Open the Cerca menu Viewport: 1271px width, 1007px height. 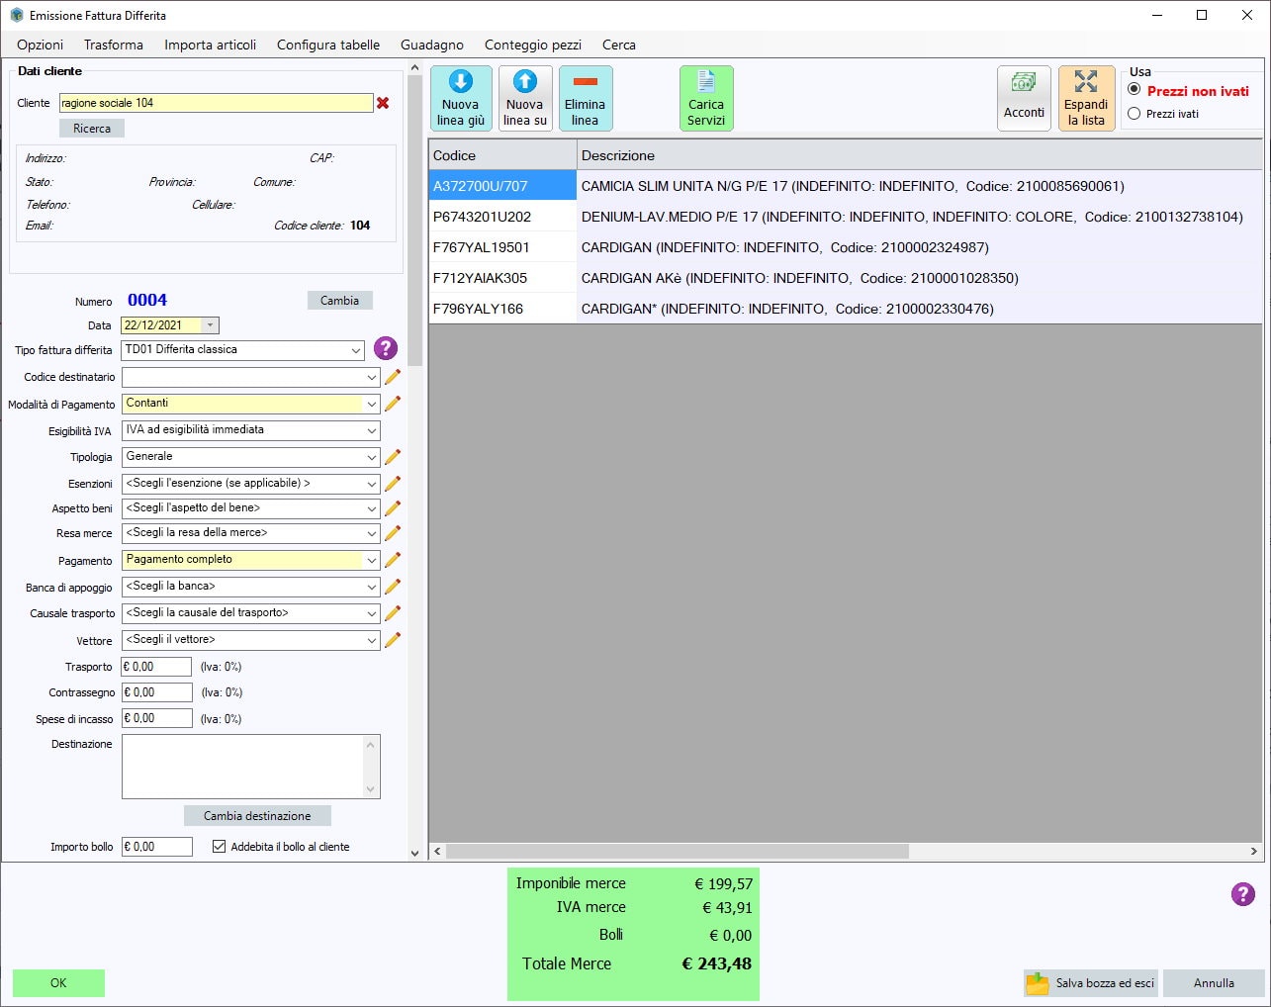619,45
